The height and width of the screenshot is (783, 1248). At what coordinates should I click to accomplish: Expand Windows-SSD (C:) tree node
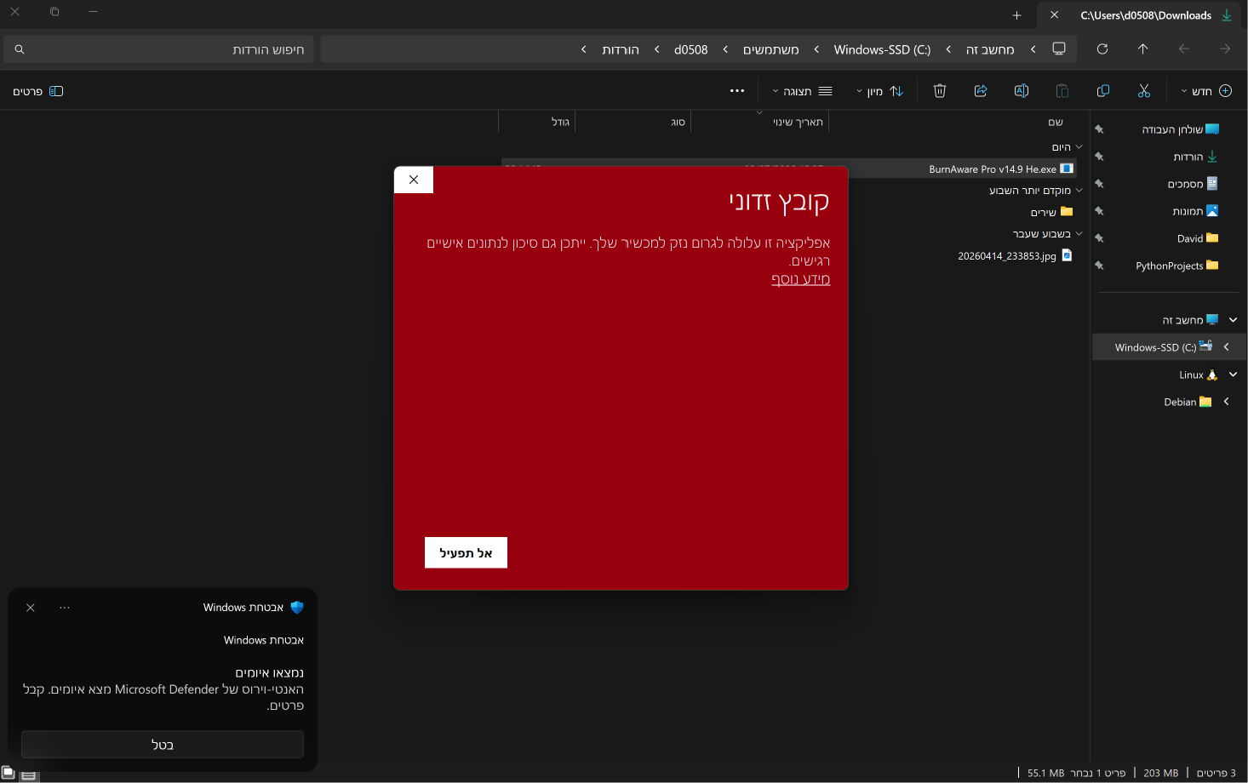pos(1227,347)
